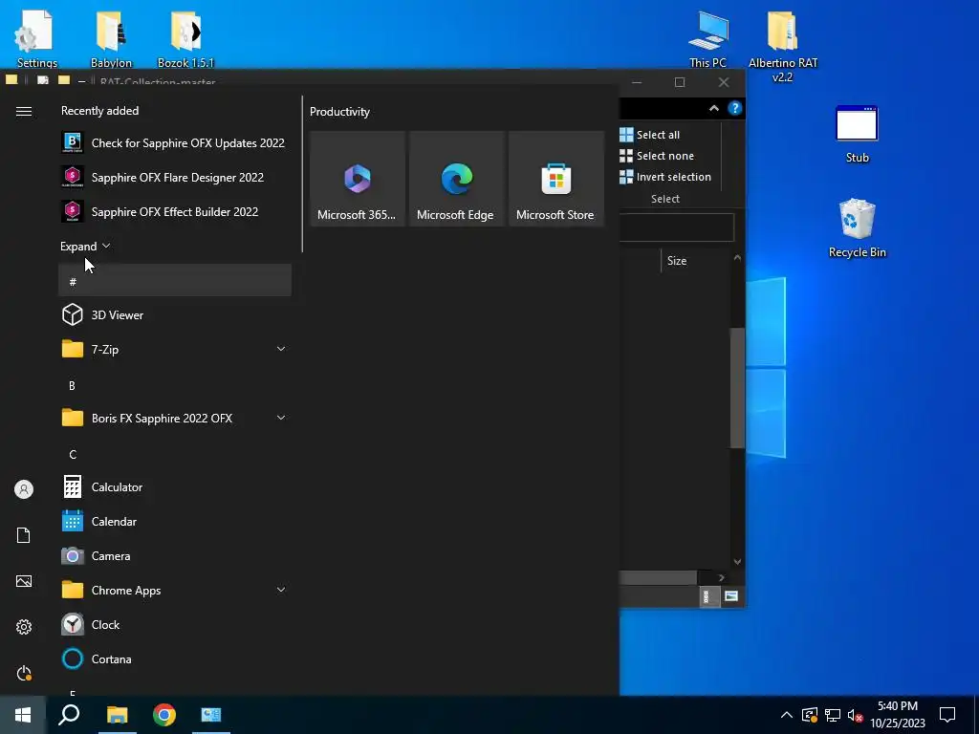Screen dimensions: 979x734
Task: Click the Productivity group heading
Action: pos(339,112)
